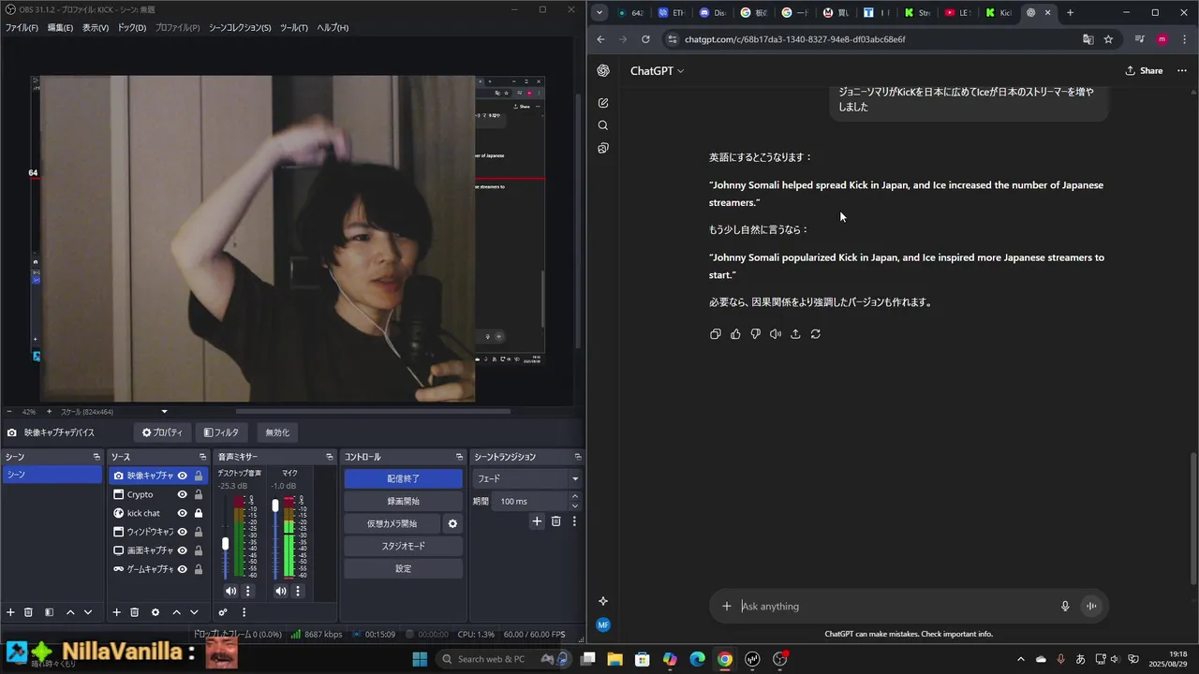
Task: Open source properties gear in Sources dock
Action: point(155,612)
